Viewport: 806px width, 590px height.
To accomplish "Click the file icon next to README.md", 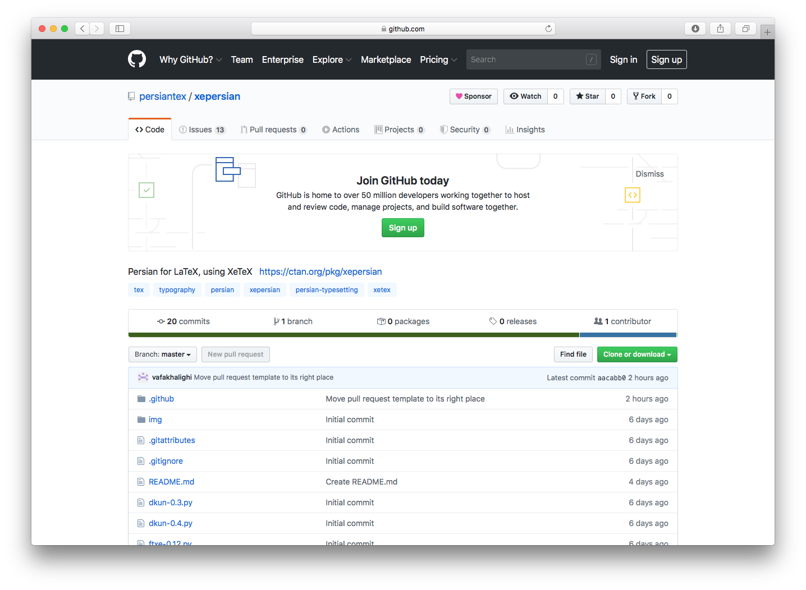I will click(x=141, y=482).
